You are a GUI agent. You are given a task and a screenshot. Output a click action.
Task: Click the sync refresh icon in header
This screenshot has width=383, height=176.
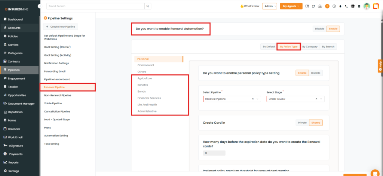coord(313,6)
